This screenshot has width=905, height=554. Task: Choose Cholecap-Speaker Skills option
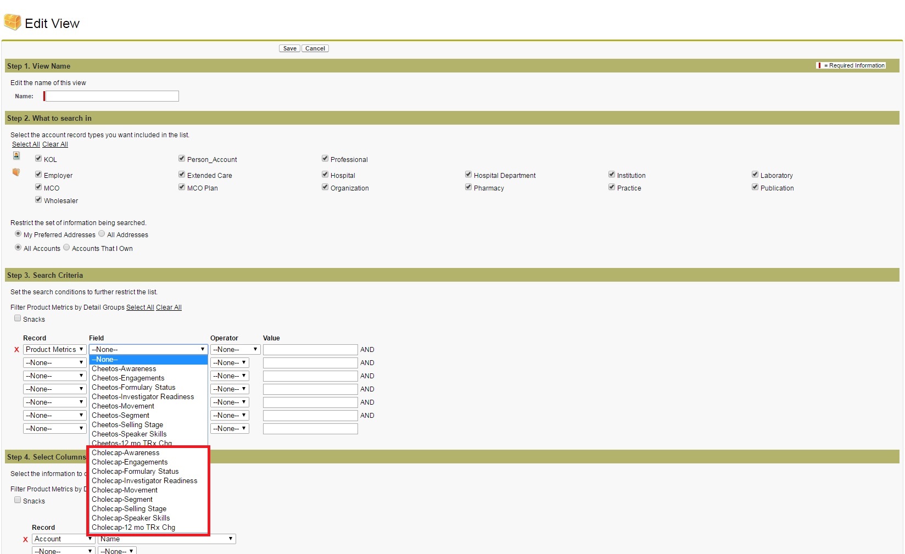coord(131,518)
